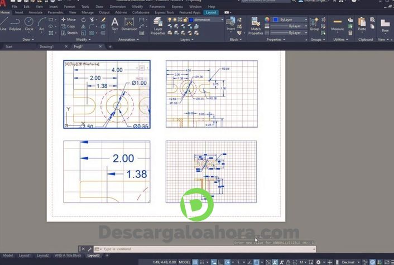The width and height of the screenshot is (394, 265).
Task: Switch to the Drawing1 document tab
Action: point(46,47)
